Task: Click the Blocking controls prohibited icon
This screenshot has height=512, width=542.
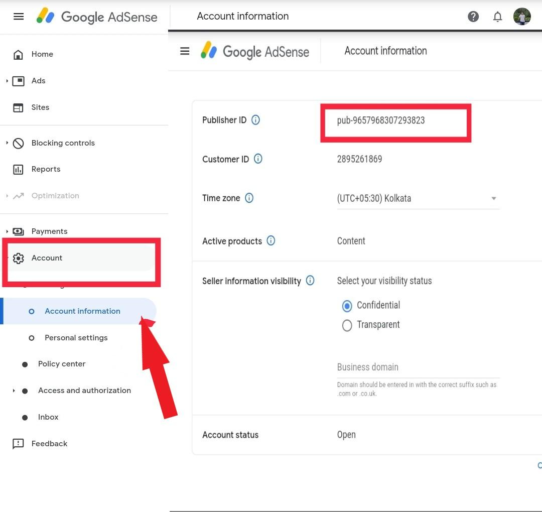Action: [x=19, y=143]
